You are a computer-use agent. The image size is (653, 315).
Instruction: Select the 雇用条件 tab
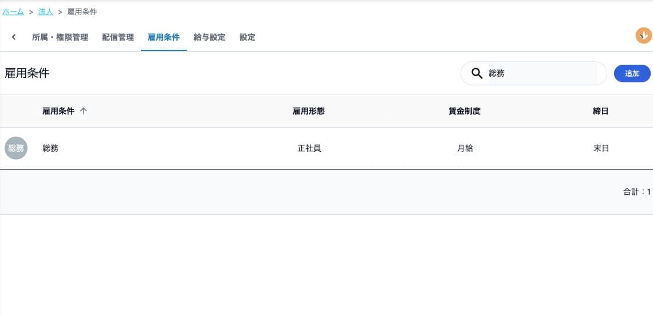coord(164,37)
